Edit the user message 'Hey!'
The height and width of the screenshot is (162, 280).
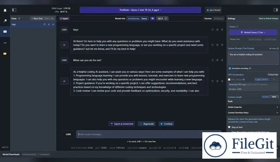click(x=217, y=29)
